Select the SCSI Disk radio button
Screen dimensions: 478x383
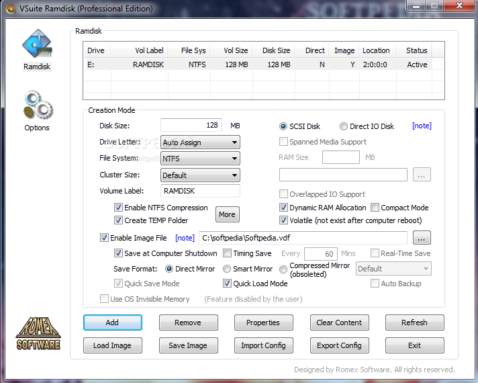point(283,126)
